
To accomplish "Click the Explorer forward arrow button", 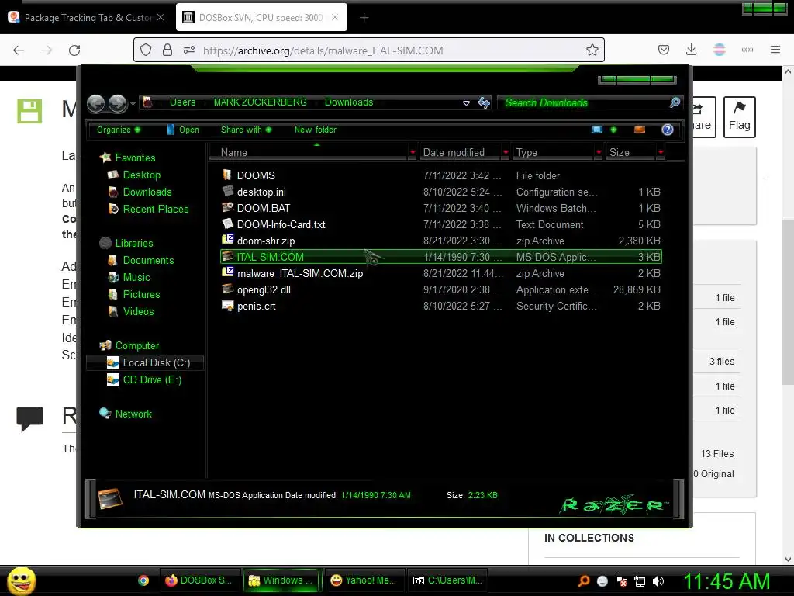I will click(x=118, y=103).
